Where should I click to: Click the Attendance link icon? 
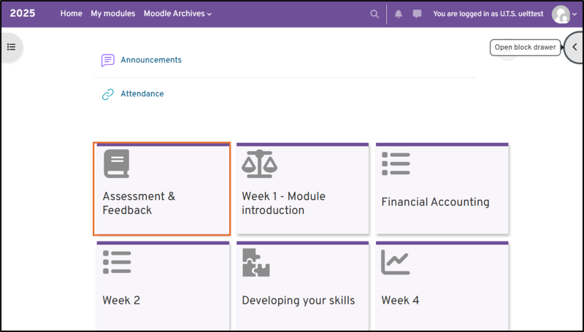[108, 94]
